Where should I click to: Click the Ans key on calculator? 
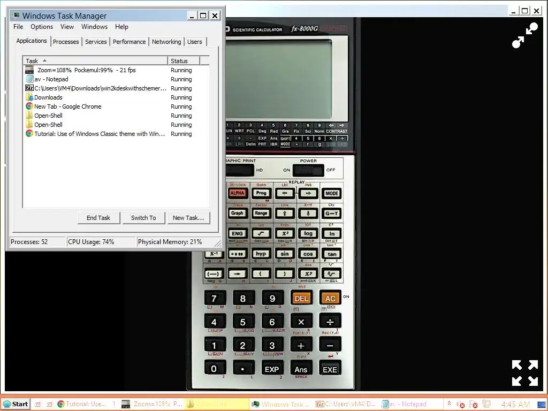pos(301,369)
